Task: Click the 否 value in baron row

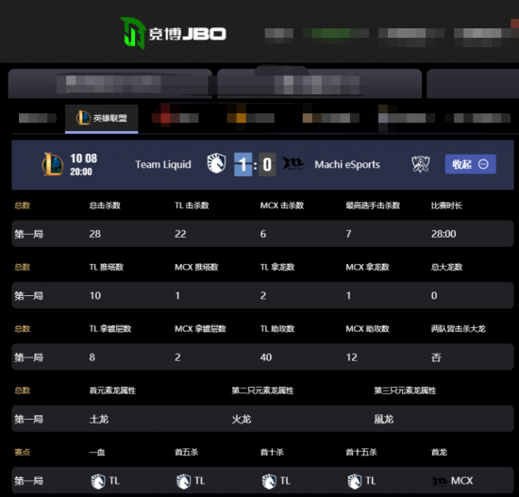Action: pyautogui.click(x=436, y=357)
